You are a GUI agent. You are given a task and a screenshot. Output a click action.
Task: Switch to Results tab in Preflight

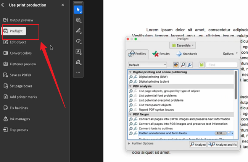[x=161, y=54]
